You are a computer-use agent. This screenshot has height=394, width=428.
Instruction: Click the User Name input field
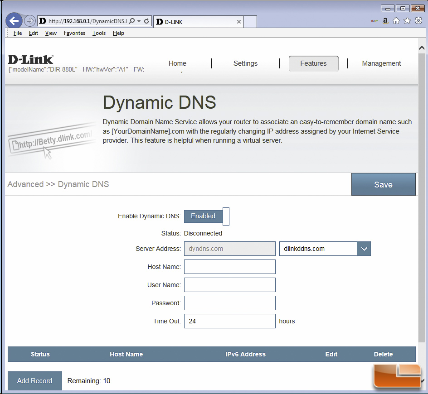230,285
